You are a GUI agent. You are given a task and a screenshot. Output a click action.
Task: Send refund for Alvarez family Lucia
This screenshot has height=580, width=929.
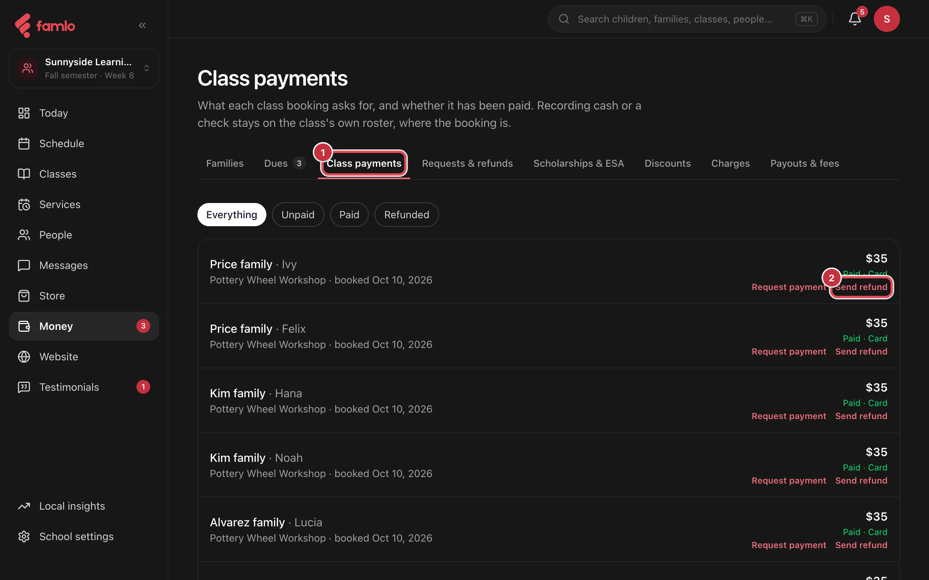(861, 545)
